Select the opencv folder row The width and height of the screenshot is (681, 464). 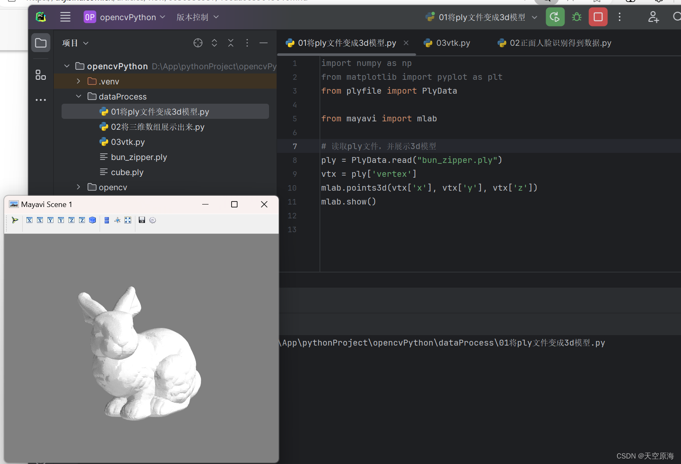tap(165, 187)
